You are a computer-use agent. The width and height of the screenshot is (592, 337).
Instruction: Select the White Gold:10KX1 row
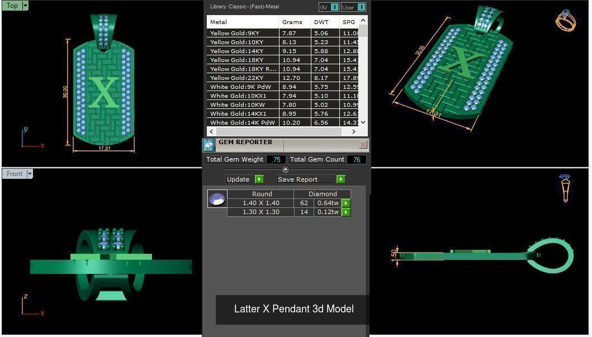(282, 96)
